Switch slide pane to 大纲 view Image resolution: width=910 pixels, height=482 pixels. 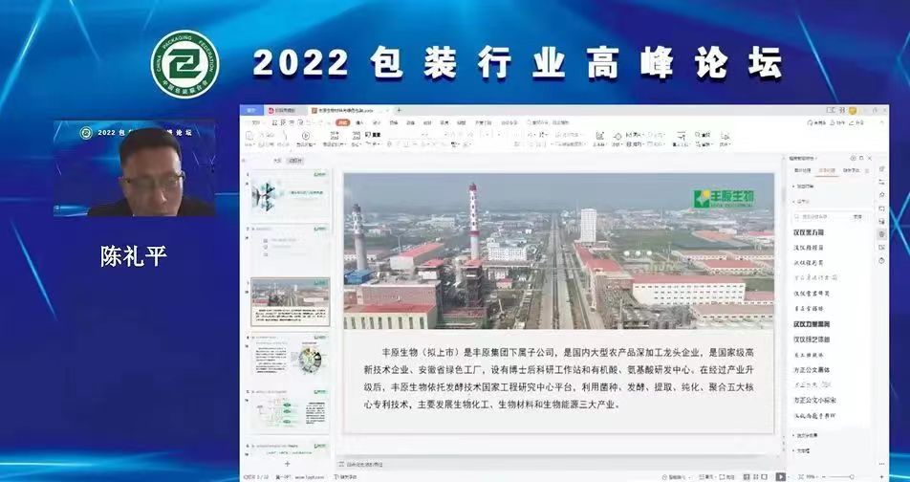(x=277, y=160)
